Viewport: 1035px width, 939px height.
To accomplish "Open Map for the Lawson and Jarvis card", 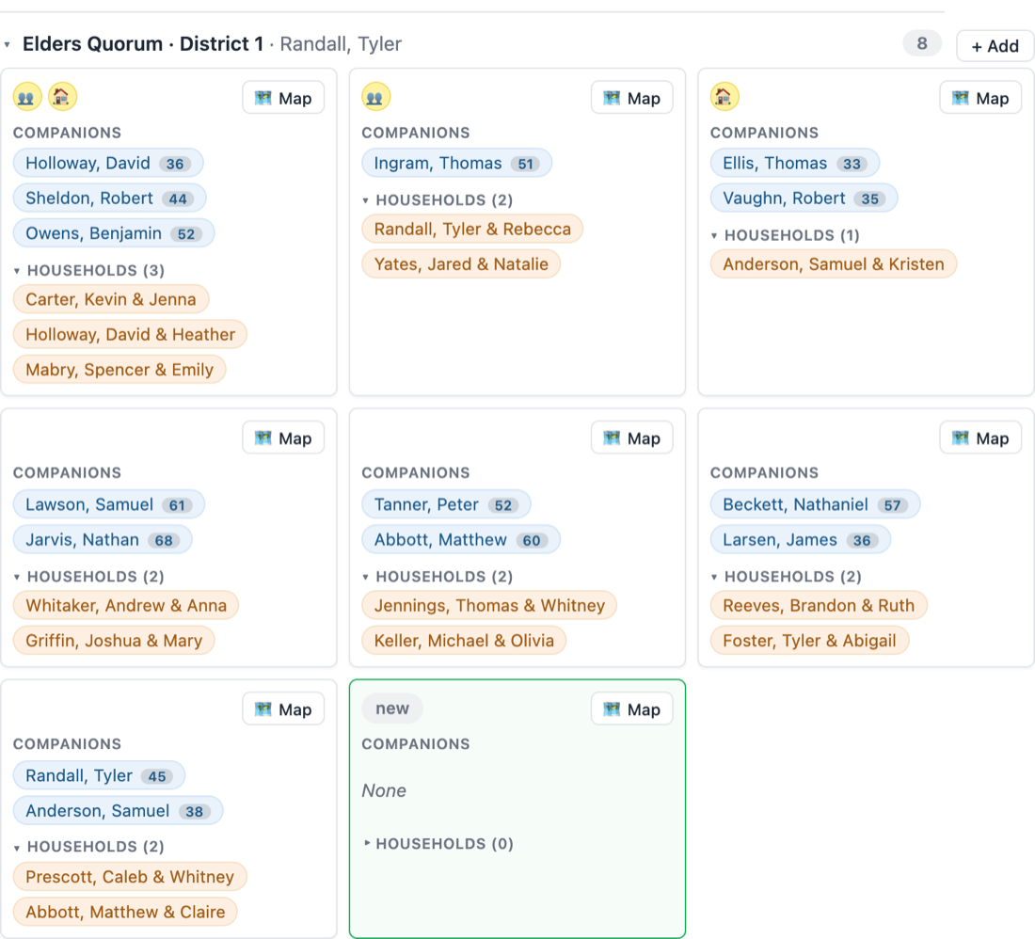I will pyautogui.click(x=283, y=438).
